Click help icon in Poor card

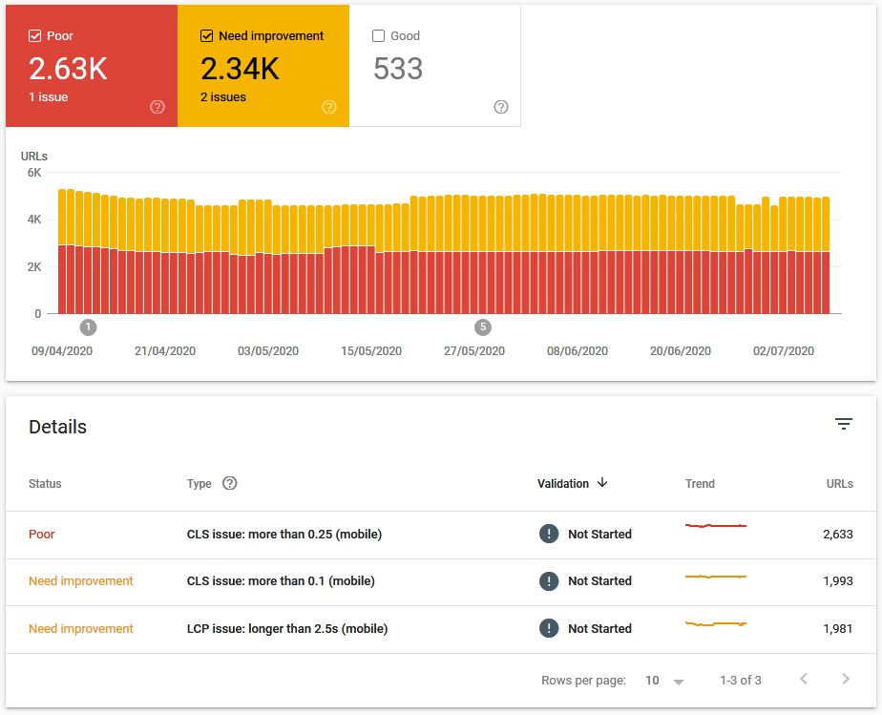pos(157,107)
